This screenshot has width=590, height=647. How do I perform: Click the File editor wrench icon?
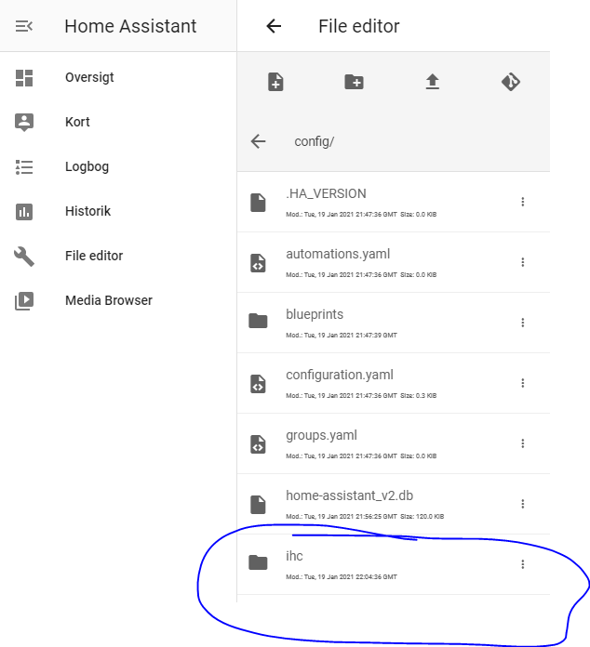24,257
